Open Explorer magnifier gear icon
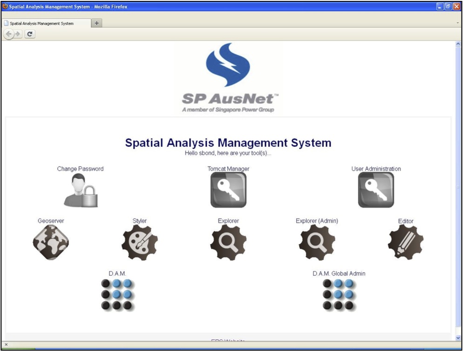The height and width of the screenshot is (351, 463). click(228, 242)
